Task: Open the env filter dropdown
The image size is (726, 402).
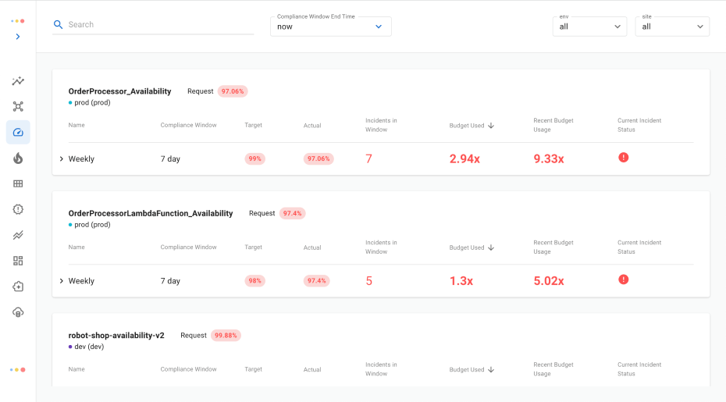Action: [589, 27]
